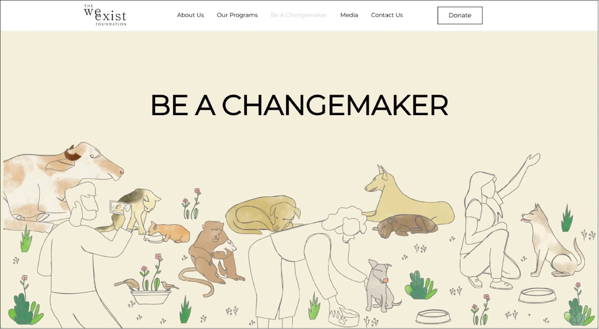This screenshot has height=329, width=599.
Task: Click the grey puppy with pink nose
Action: (381, 285)
